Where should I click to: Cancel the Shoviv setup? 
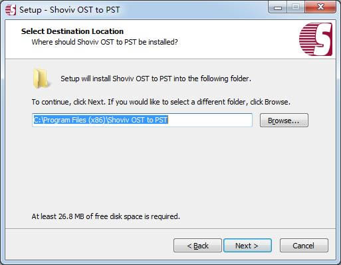(304, 246)
